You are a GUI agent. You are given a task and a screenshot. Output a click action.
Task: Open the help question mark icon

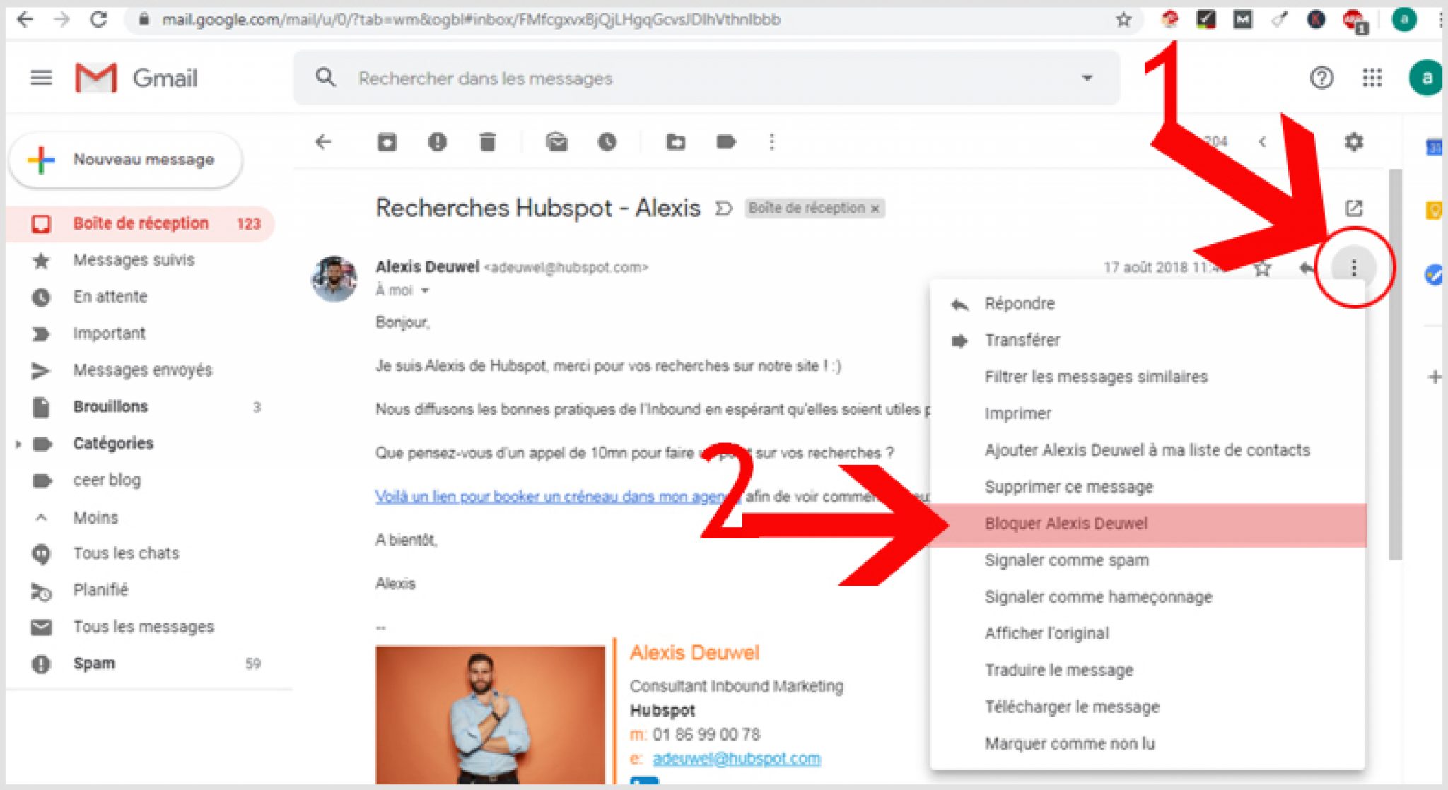coord(1321,78)
